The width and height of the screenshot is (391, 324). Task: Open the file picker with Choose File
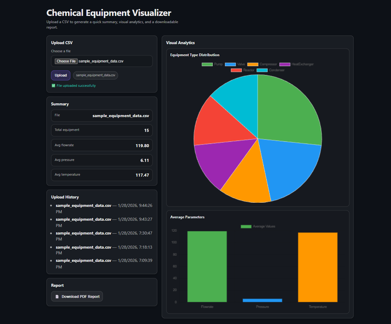[x=66, y=61]
